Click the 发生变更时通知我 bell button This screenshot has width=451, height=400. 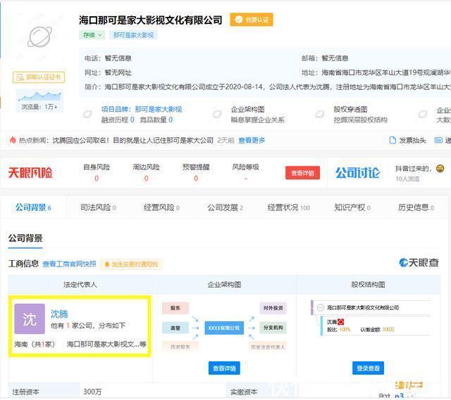coord(131,264)
